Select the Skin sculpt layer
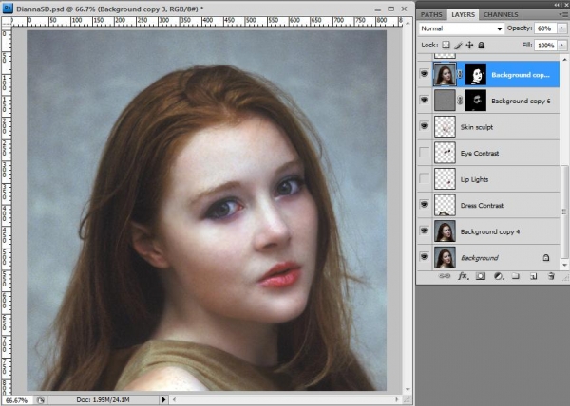Image resolution: width=570 pixels, height=406 pixels. pos(488,127)
